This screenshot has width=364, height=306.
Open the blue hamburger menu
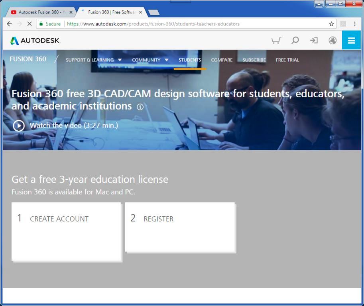351,40
